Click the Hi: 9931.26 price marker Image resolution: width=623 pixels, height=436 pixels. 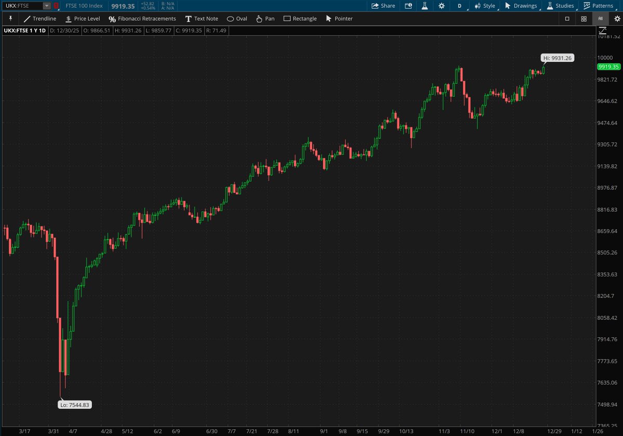[x=558, y=58]
